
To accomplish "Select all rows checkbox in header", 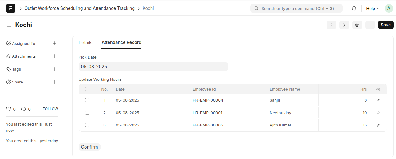I will 87,89.
